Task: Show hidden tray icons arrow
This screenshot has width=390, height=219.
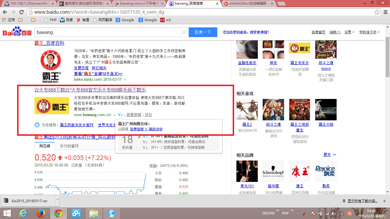Action: [x=298, y=213]
